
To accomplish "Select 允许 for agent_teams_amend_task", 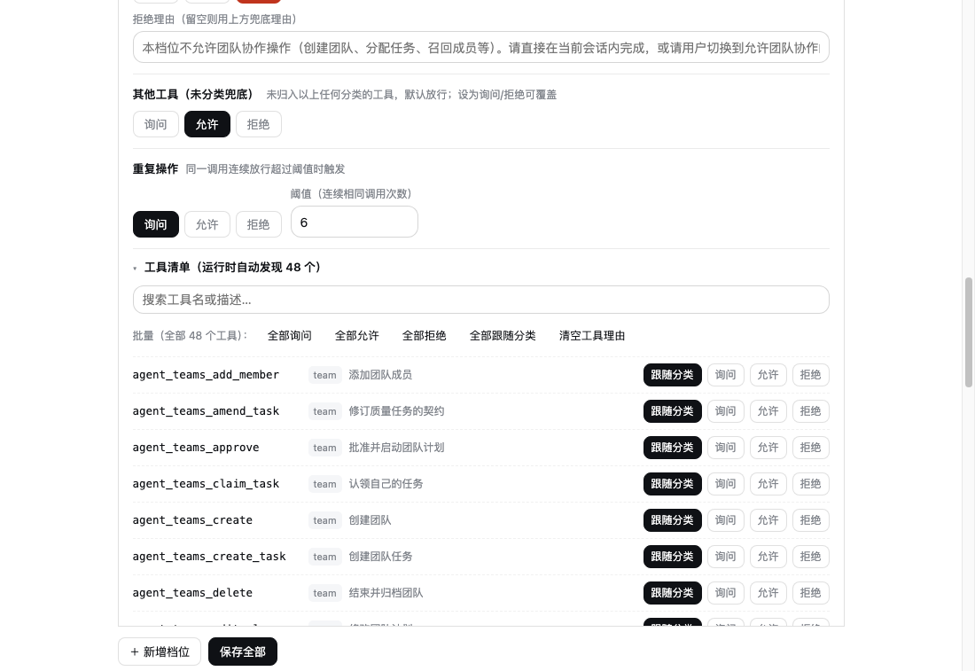I will pyautogui.click(x=768, y=411).
